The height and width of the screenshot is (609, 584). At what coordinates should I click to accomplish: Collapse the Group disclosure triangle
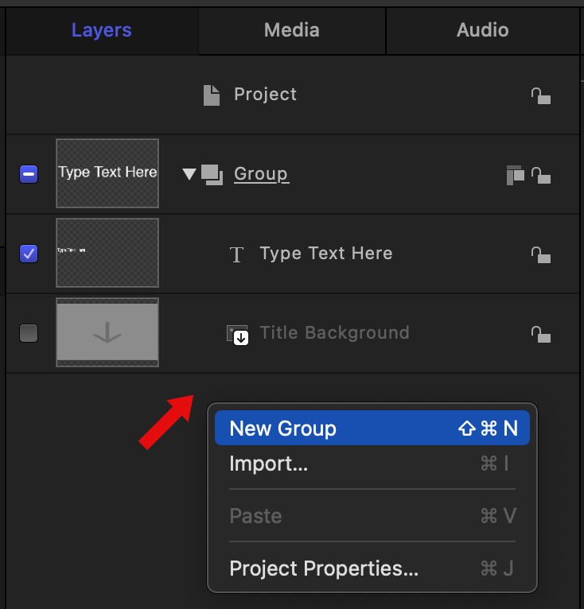pos(189,174)
